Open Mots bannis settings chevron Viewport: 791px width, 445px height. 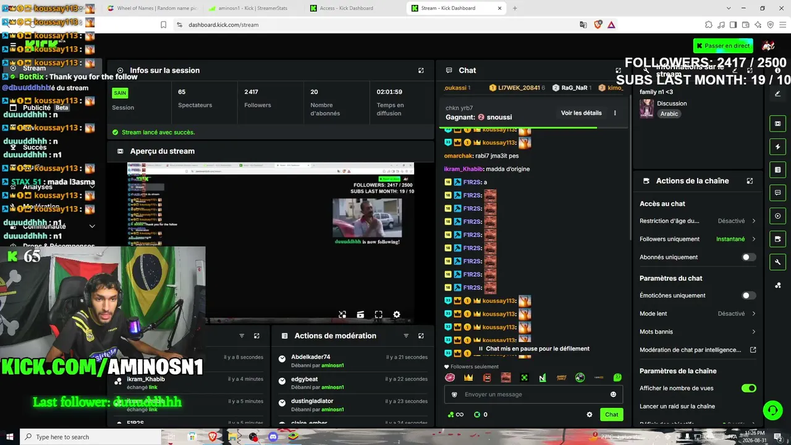pyautogui.click(x=754, y=332)
